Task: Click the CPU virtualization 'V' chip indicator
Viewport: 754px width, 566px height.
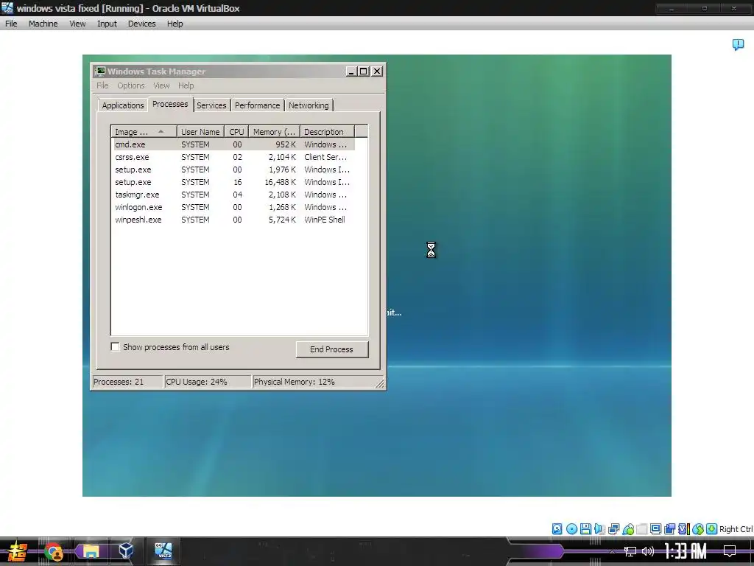Action: pos(683,529)
